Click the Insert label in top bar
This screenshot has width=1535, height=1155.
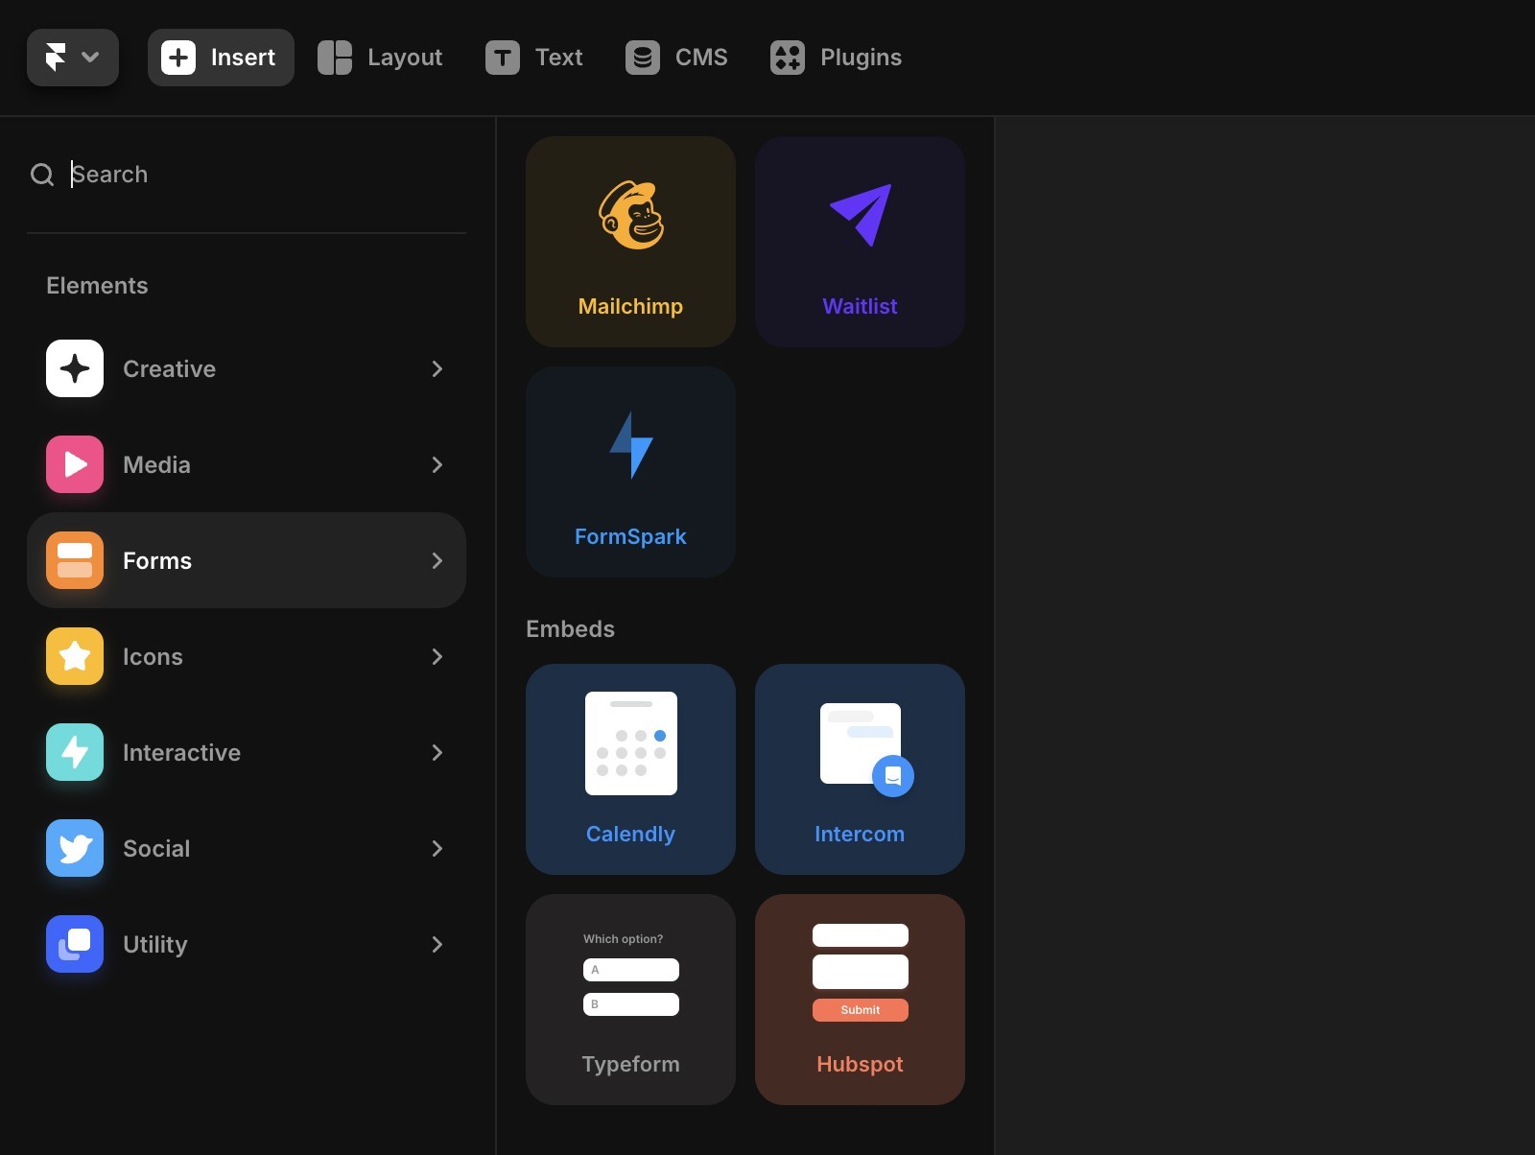pos(243,58)
